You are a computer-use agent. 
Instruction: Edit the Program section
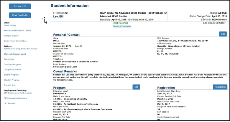click(136, 87)
